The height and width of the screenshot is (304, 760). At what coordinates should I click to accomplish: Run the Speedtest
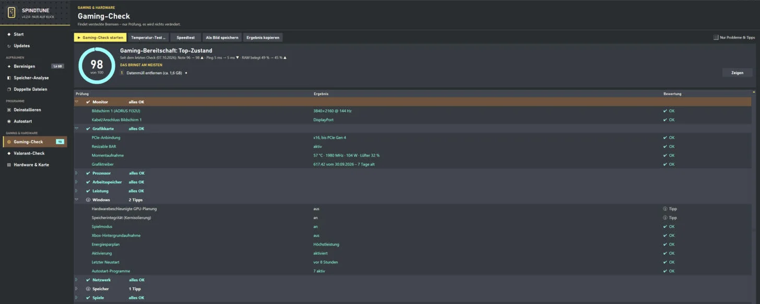point(185,38)
